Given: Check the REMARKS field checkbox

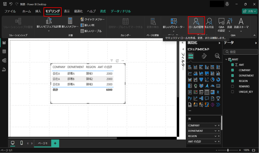Looking at the screenshot, I should click(232, 86).
